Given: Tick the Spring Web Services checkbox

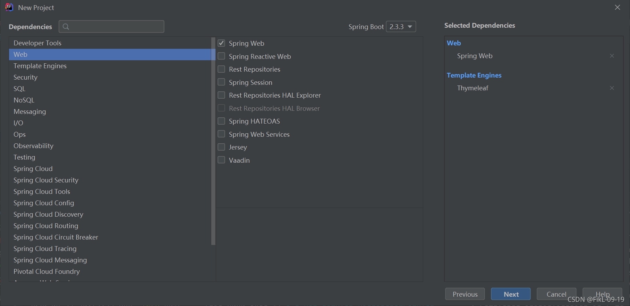Looking at the screenshot, I should pyautogui.click(x=221, y=134).
